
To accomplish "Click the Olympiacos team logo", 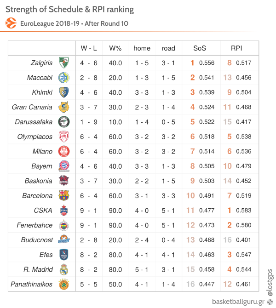I will 64,137.
